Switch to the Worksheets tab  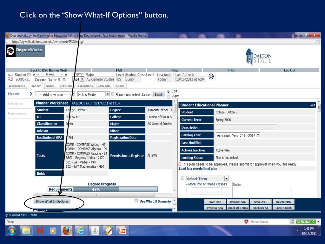click(17, 86)
